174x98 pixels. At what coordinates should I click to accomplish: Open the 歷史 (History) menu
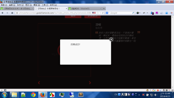pos(29,5)
